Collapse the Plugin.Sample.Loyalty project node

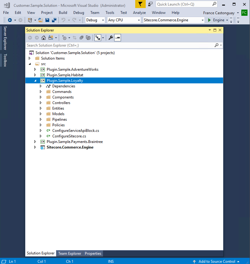(35, 81)
